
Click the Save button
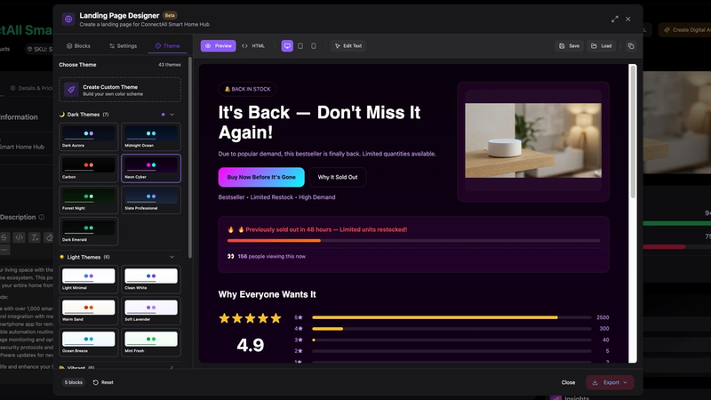(569, 46)
